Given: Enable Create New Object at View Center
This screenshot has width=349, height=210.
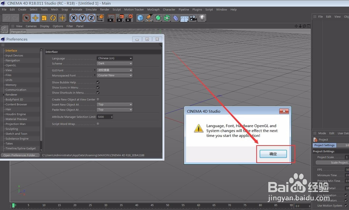Looking at the screenshot, I should [98, 99].
